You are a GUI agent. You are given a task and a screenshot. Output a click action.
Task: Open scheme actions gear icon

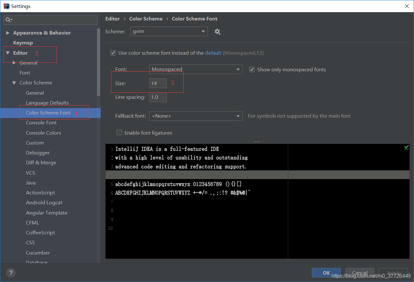tap(218, 32)
